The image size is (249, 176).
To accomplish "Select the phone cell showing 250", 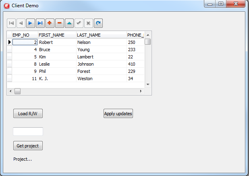I will [136, 42].
